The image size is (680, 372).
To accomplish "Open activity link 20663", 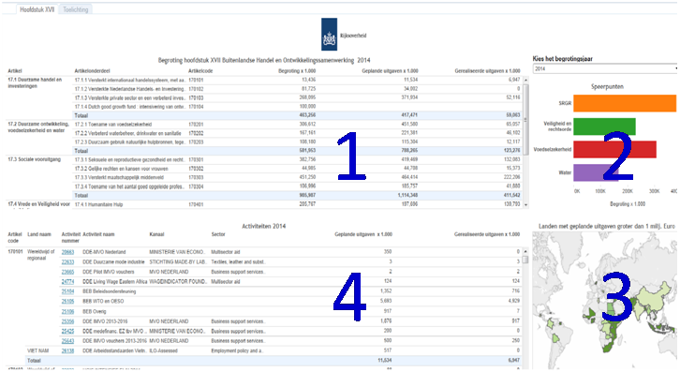I will point(67,252).
